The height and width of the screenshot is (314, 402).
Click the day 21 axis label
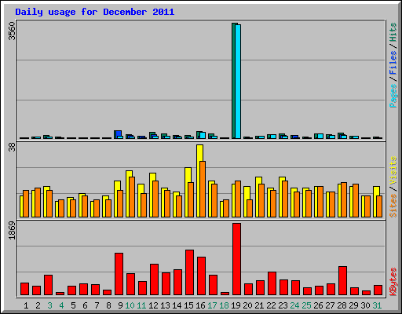pyautogui.click(x=259, y=305)
